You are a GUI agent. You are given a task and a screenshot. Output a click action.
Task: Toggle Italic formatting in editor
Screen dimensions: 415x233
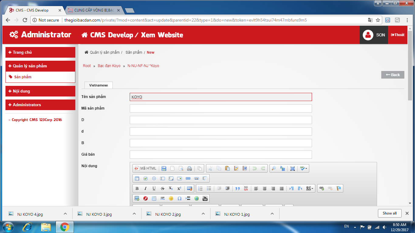(x=146, y=188)
